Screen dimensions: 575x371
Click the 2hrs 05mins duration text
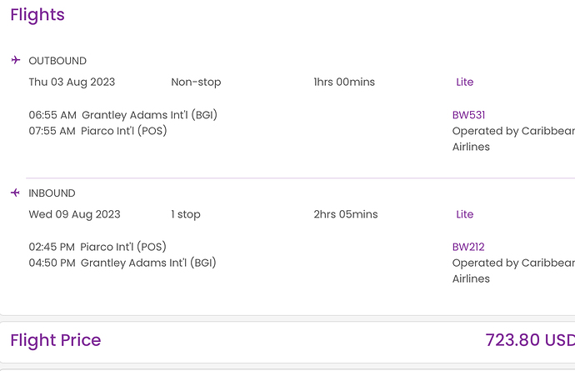pyautogui.click(x=346, y=214)
